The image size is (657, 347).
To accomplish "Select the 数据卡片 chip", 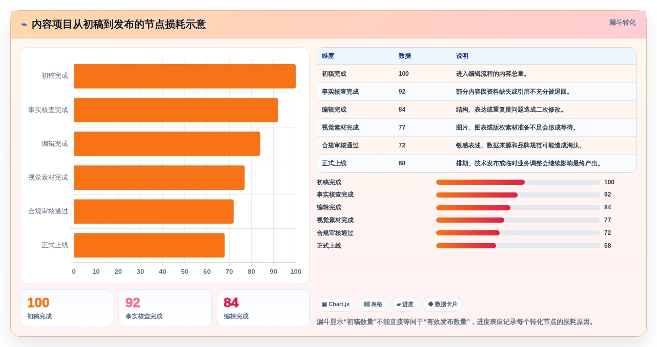I will point(443,305).
